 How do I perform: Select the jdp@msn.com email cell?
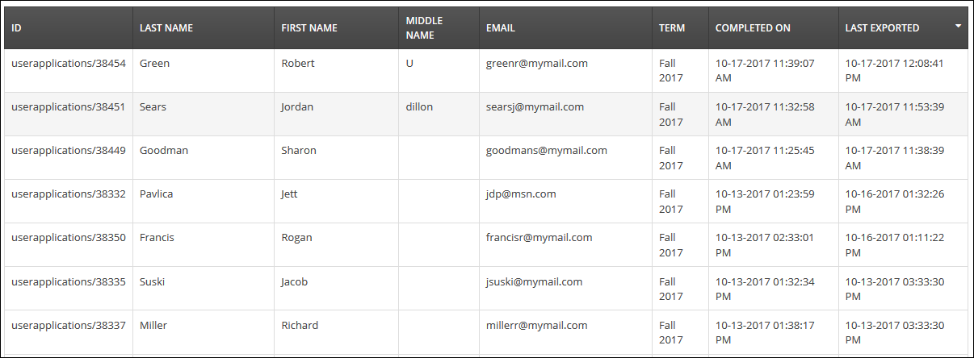521,194
